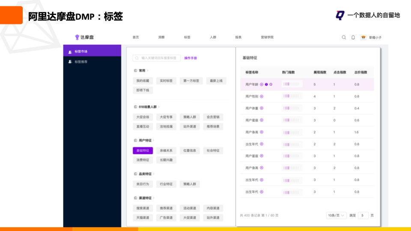This screenshot has width=411, height=231.
Task: Click the 标签市场 sidebar icon
Action: tap(70, 52)
